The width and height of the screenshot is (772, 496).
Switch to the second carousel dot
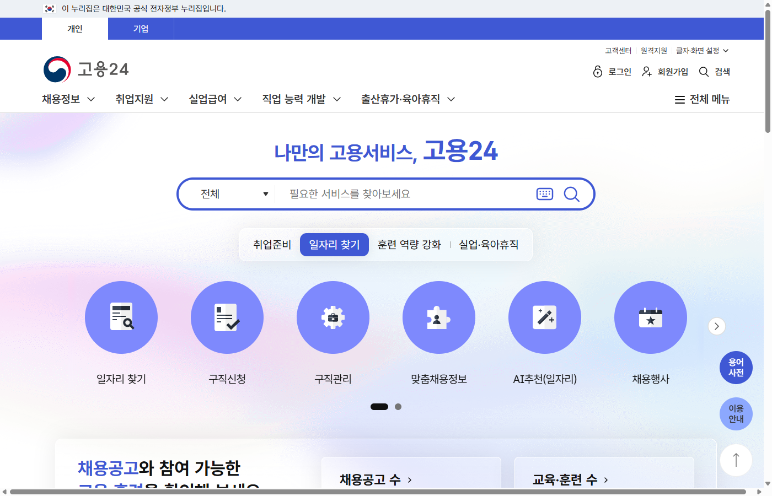tap(398, 407)
